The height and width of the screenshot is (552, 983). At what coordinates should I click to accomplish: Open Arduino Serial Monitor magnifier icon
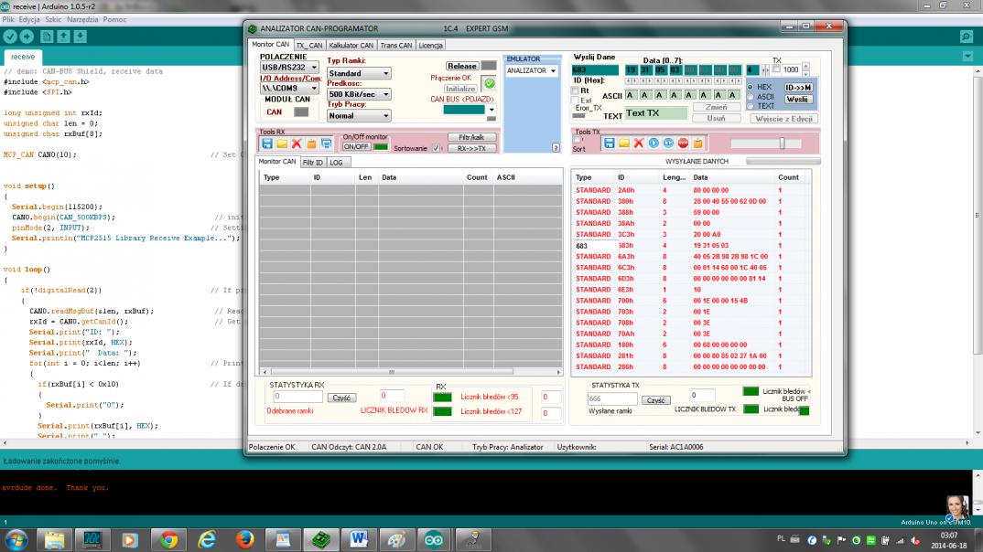(x=967, y=37)
